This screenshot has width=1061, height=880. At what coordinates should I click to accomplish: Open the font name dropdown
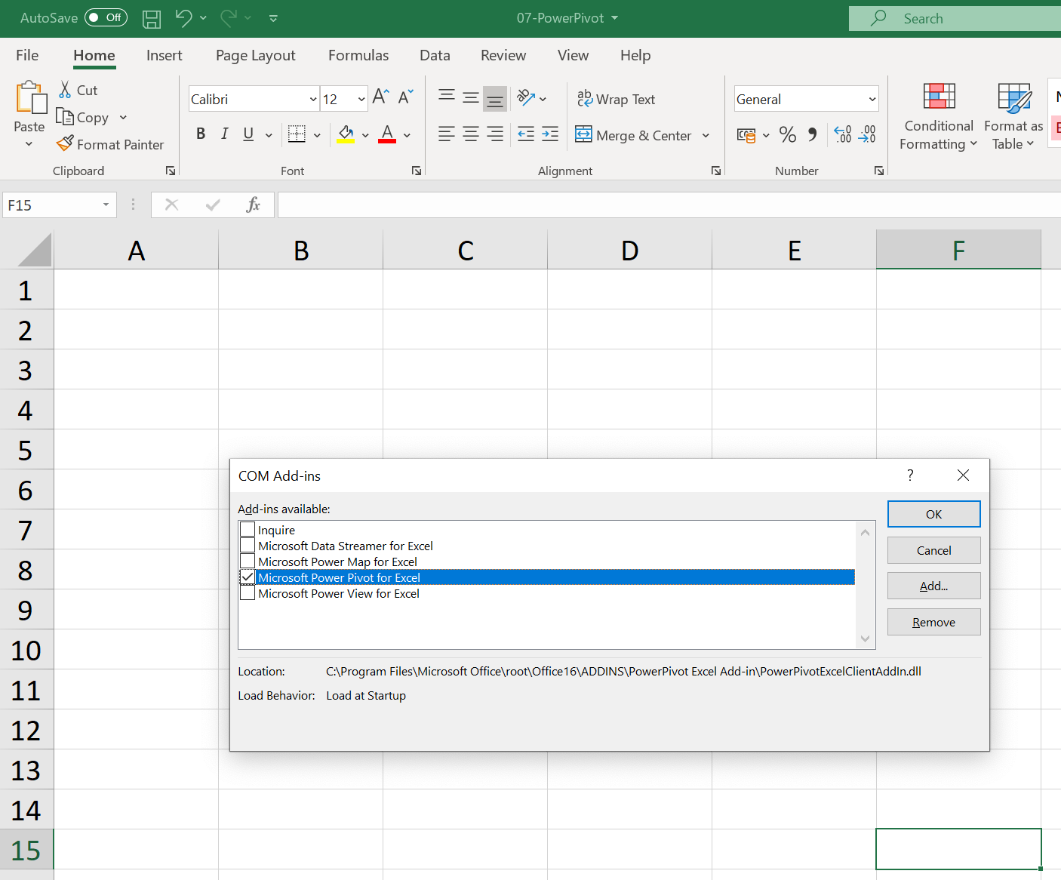click(313, 99)
